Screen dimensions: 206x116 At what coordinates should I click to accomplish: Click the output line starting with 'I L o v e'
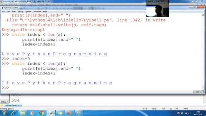pos(57,83)
